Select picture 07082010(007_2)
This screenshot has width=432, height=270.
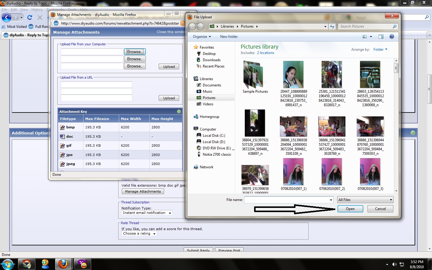[332, 174]
